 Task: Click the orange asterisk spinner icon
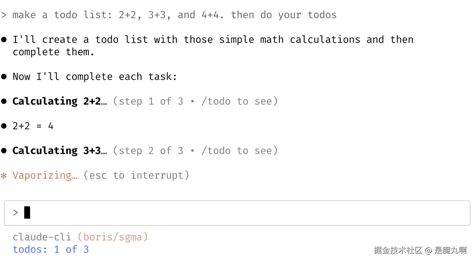pos(4,176)
